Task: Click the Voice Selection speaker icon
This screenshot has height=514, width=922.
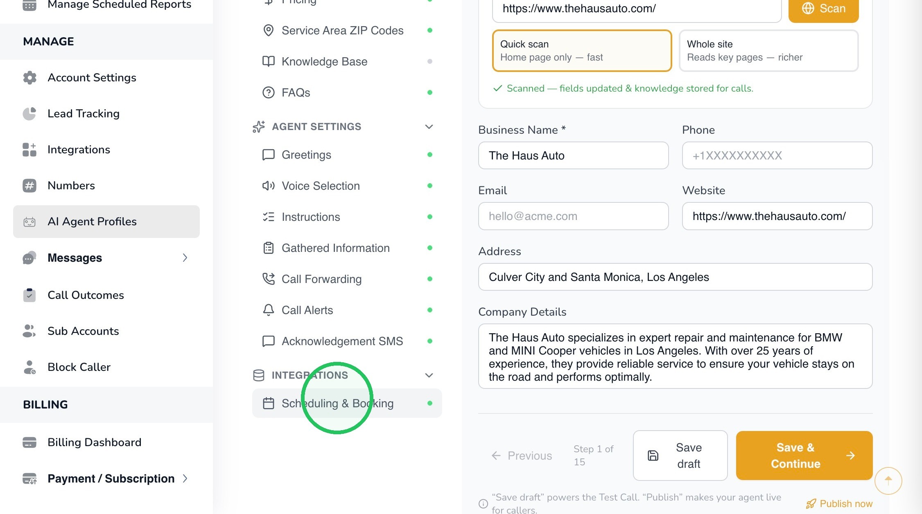Action: point(268,186)
